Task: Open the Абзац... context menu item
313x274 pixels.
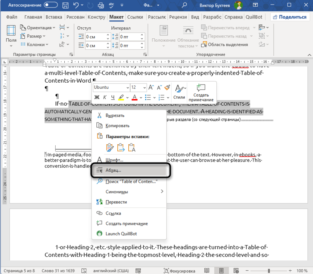Action: click(x=113, y=170)
